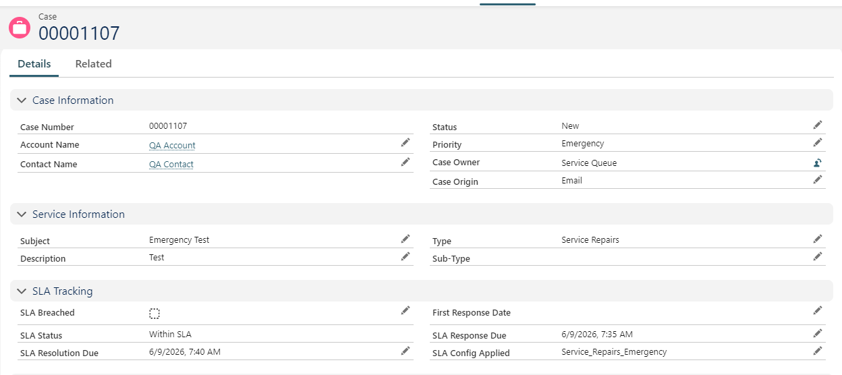Click the pencil icon next to Status
Viewport: 842px width, 375px height.
[818, 125]
